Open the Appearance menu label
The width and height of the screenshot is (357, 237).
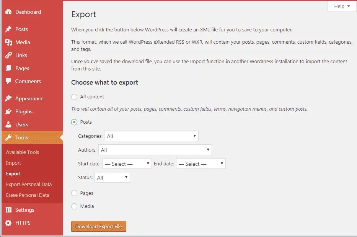click(x=29, y=98)
